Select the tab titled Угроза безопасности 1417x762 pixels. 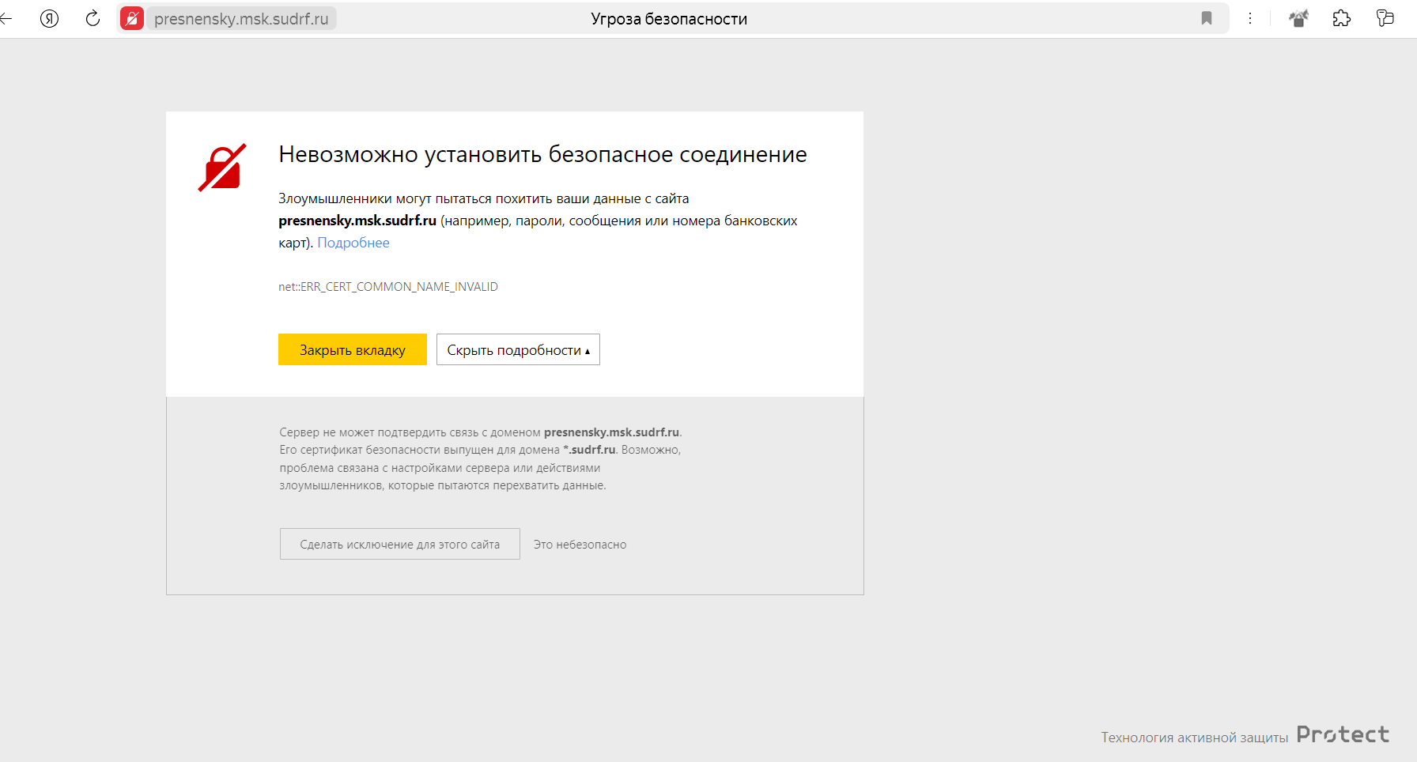coord(669,18)
